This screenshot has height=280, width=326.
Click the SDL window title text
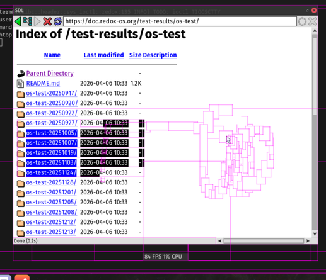click(x=19, y=10)
